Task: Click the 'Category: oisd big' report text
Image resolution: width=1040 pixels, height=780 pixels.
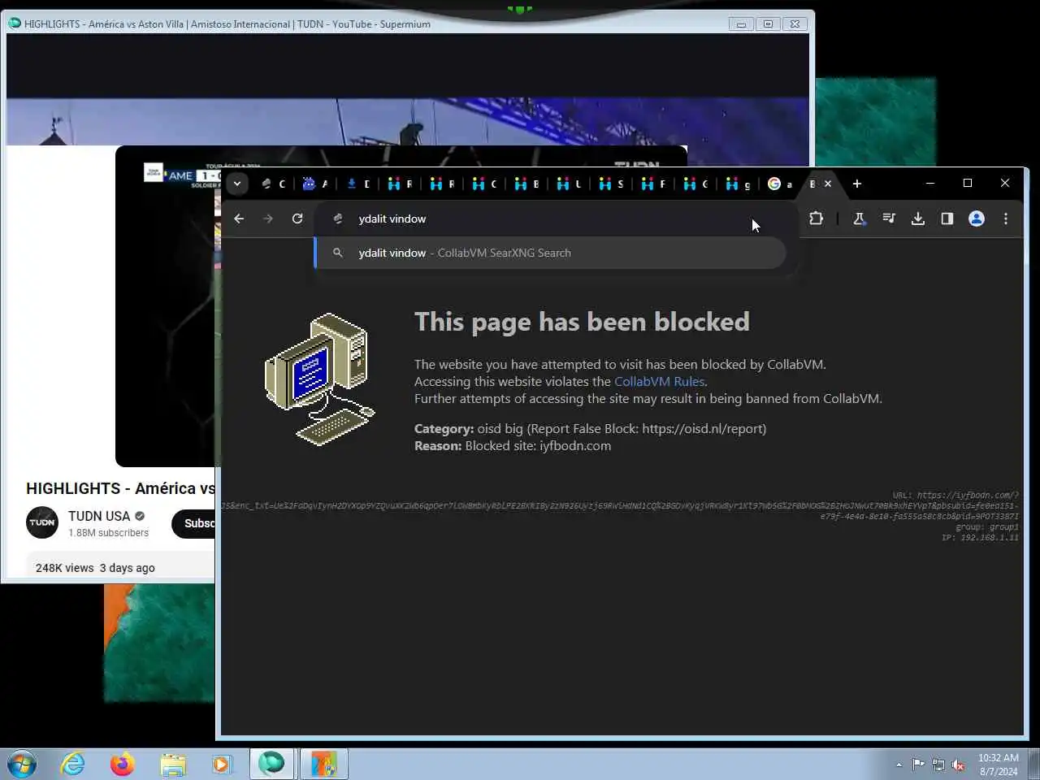Action: click(x=590, y=428)
